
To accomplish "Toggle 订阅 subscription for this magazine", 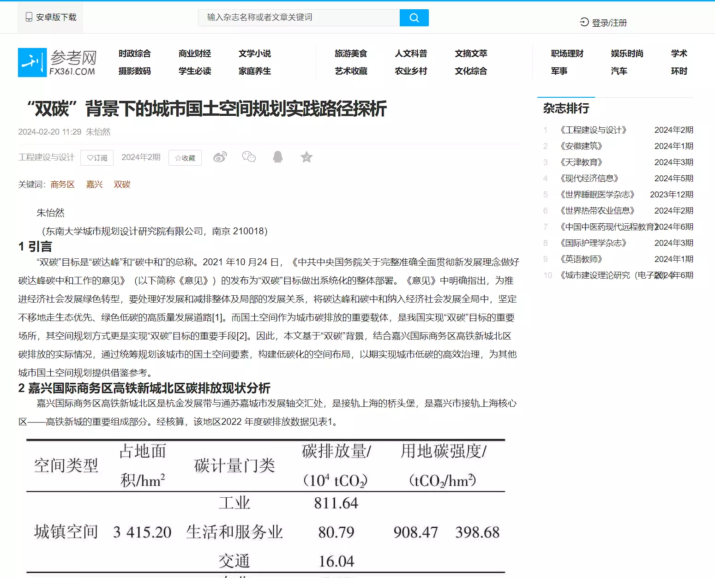I will [97, 158].
